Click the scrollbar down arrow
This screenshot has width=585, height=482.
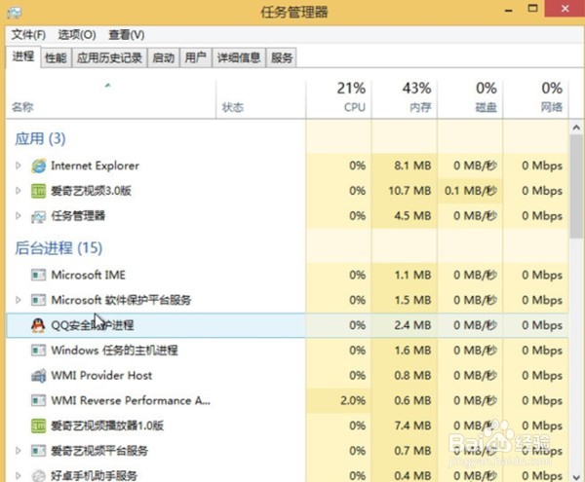576,476
